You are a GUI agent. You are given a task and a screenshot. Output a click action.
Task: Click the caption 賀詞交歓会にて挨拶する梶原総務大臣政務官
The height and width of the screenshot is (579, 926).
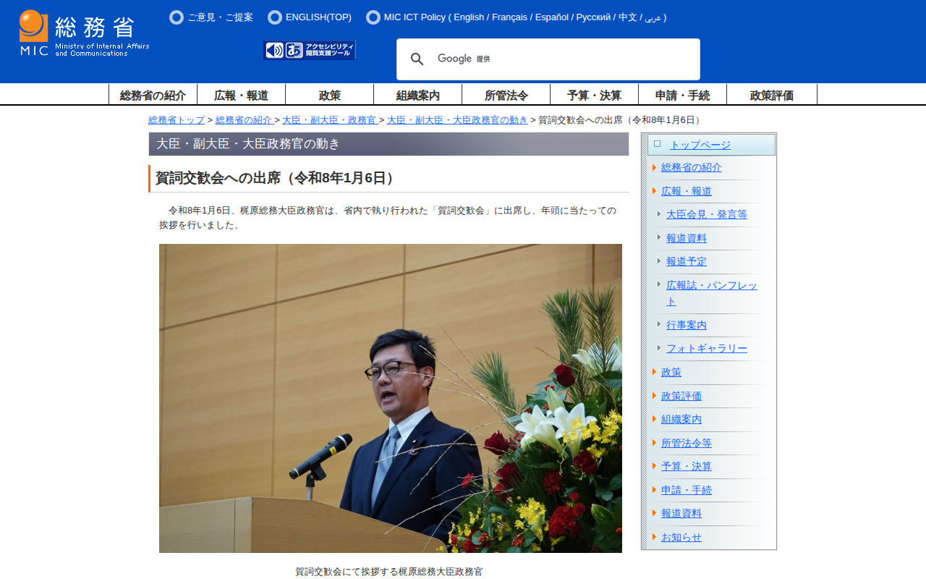tap(388, 572)
